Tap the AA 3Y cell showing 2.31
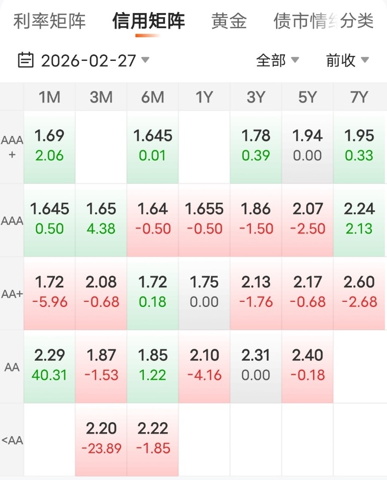Viewport: 387px width, 480px height. (256, 365)
